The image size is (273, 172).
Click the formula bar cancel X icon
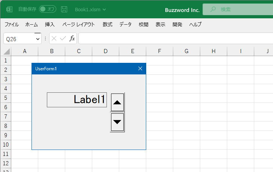coord(54,39)
